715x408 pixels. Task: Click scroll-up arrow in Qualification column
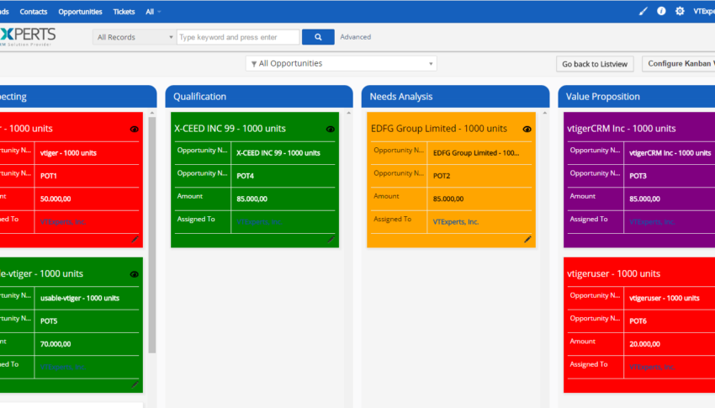coord(349,113)
